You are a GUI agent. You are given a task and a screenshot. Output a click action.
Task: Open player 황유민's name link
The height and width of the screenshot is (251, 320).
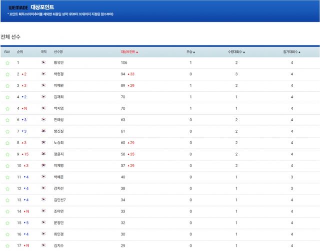[x=59, y=63]
